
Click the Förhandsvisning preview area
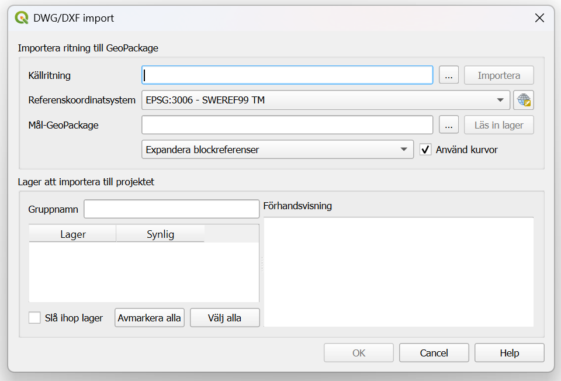tap(399, 272)
